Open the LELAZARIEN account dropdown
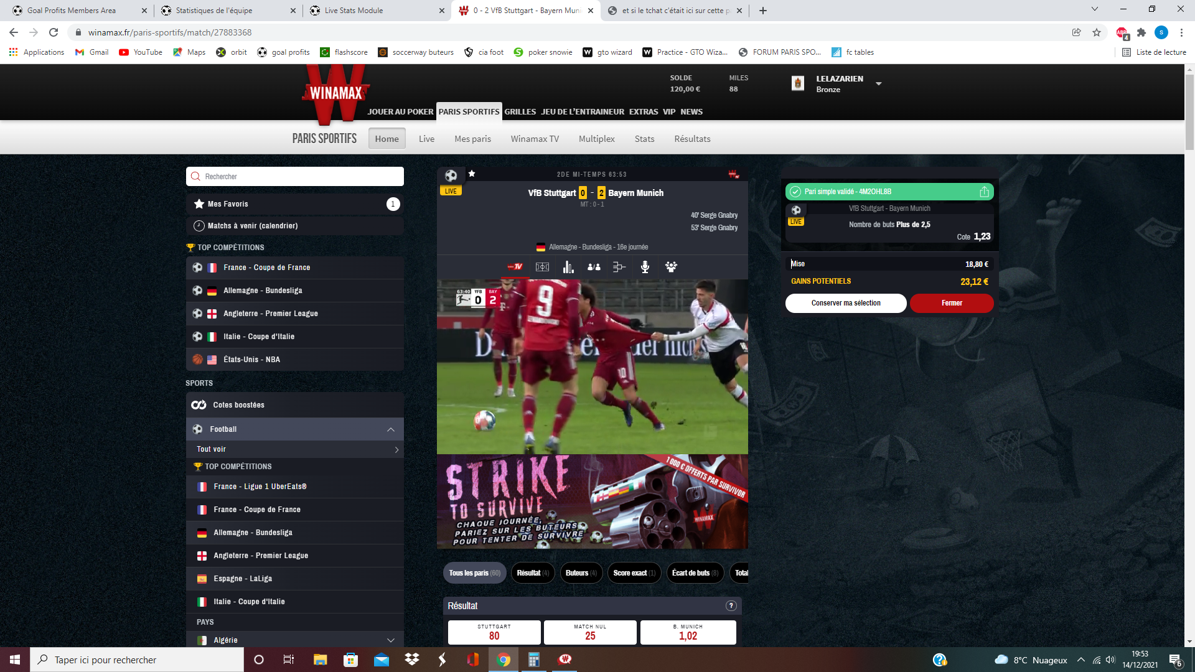 click(879, 83)
